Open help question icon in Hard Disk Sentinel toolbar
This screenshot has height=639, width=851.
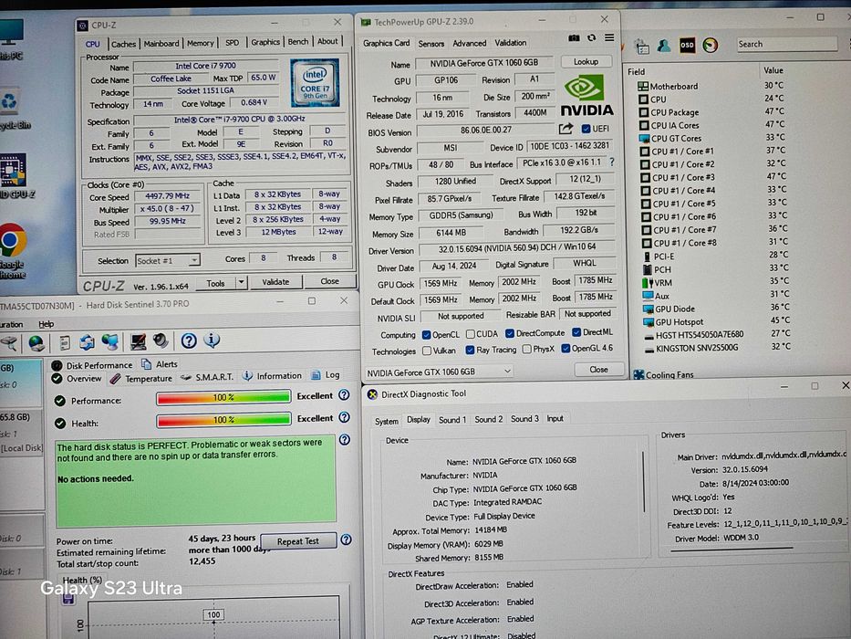[189, 340]
